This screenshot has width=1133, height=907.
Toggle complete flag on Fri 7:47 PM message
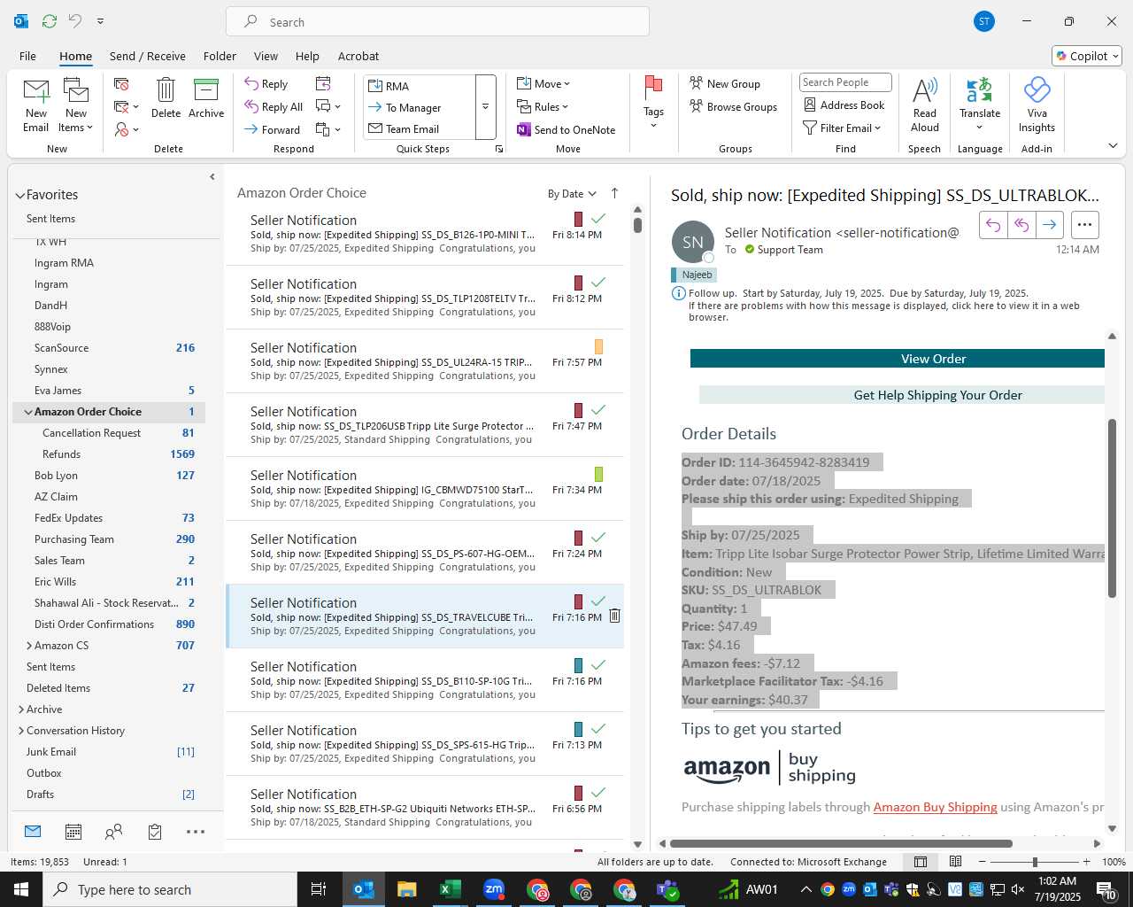click(598, 410)
